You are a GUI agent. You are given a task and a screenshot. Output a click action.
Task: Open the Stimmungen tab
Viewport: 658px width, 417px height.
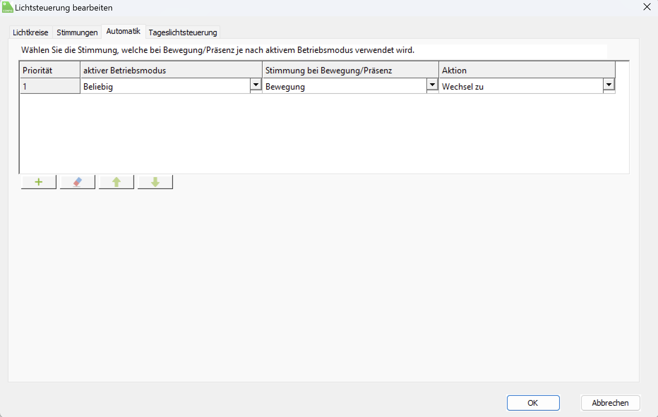[77, 32]
